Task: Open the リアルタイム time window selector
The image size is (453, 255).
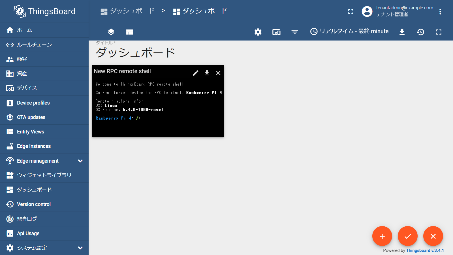Action: [349, 31]
